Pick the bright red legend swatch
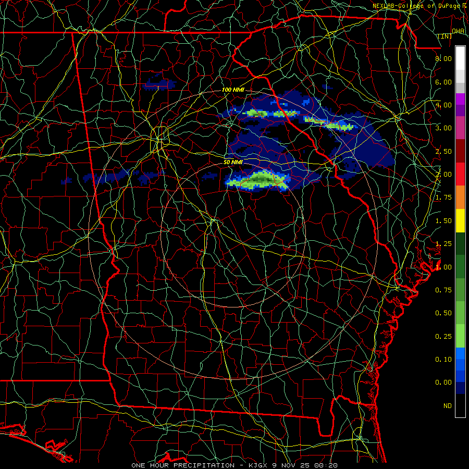The image size is (469, 469). (x=460, y=174)
